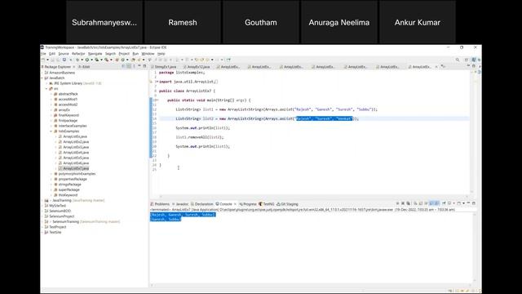
Task: Minimize the Console view
Action: tap(468, 203)
